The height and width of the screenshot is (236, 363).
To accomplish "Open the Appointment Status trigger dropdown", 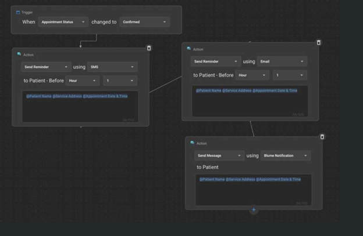I will coord(63,22).
